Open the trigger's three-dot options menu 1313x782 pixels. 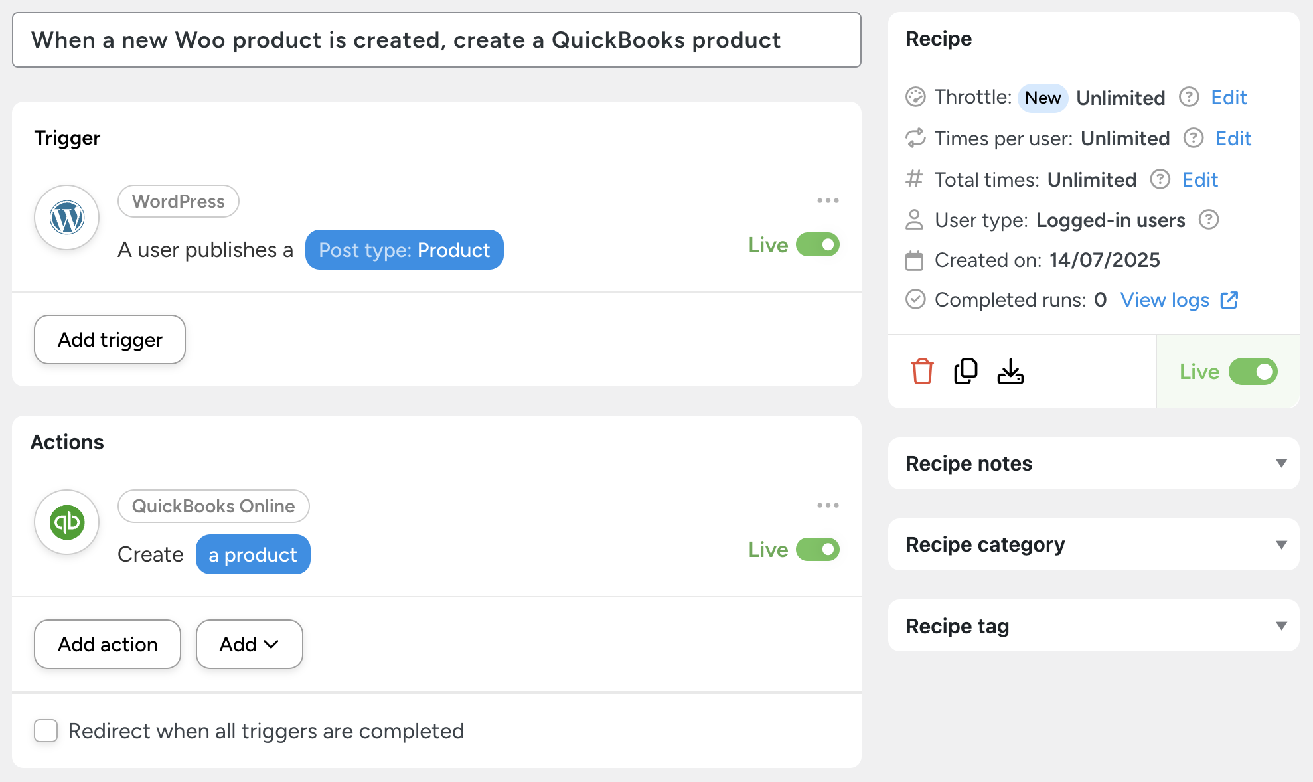828,200
